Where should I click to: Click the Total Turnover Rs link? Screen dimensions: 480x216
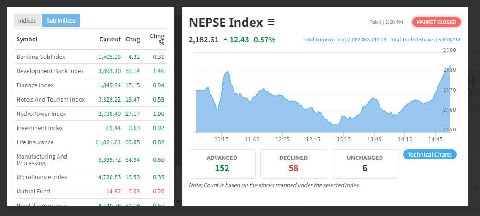[x=344, y=40]
